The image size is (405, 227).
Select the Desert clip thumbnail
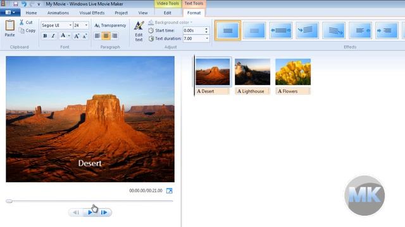pos(213,72)
